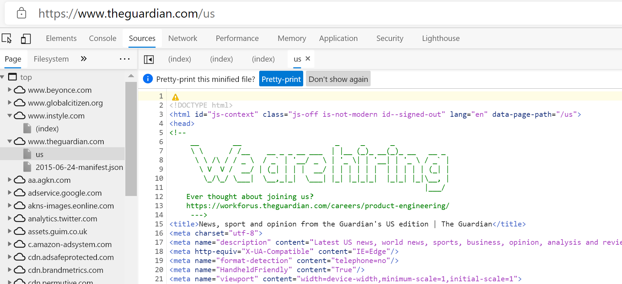Collapse the top tree node

tap(2, 77)
